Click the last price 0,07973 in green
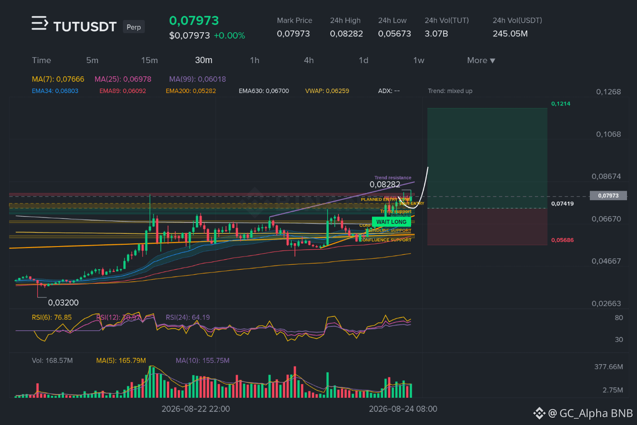The image size is (637, 425). pos(194,20)
